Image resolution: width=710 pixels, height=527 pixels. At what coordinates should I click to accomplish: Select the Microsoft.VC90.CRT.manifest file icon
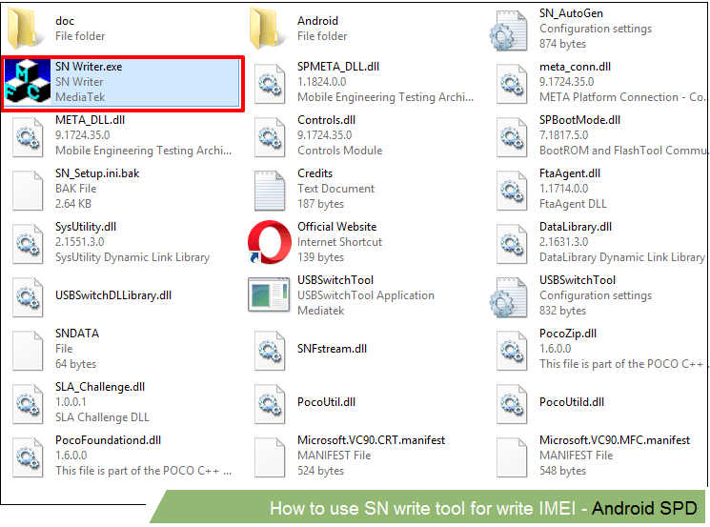click(x=270, y=457)
